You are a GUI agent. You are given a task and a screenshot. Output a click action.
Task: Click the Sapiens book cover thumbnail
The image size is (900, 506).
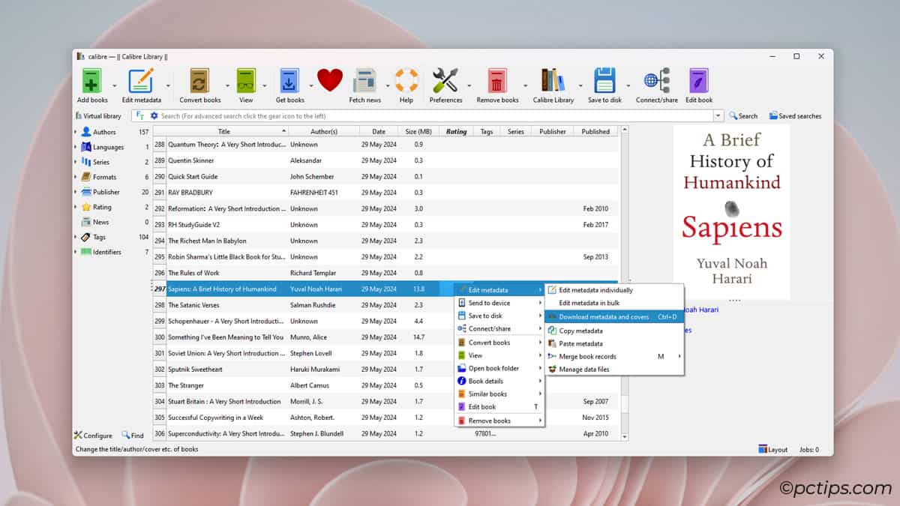point(731,212)
